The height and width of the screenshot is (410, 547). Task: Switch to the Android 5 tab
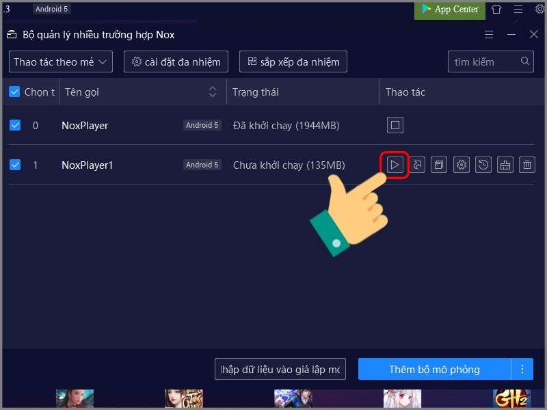pyautogui.click(x=51, y=9)
